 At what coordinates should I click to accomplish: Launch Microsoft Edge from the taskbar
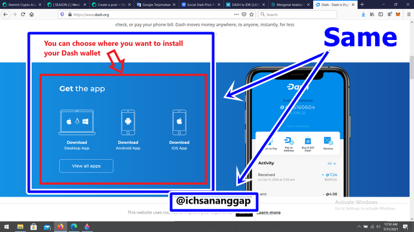click(x=74, y=227)
